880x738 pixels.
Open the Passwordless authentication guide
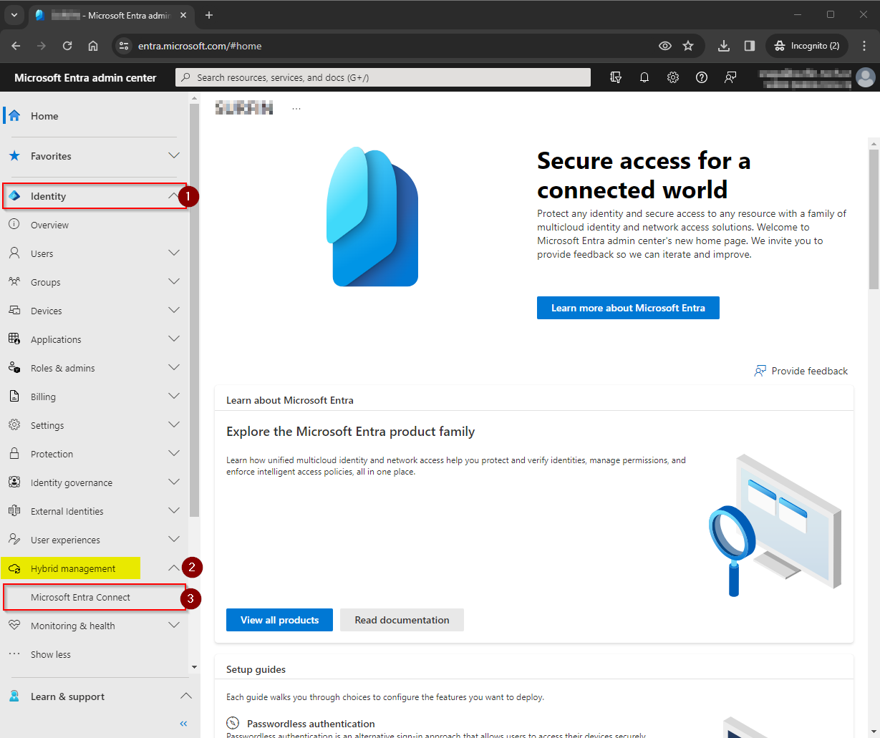click(311, 724)
